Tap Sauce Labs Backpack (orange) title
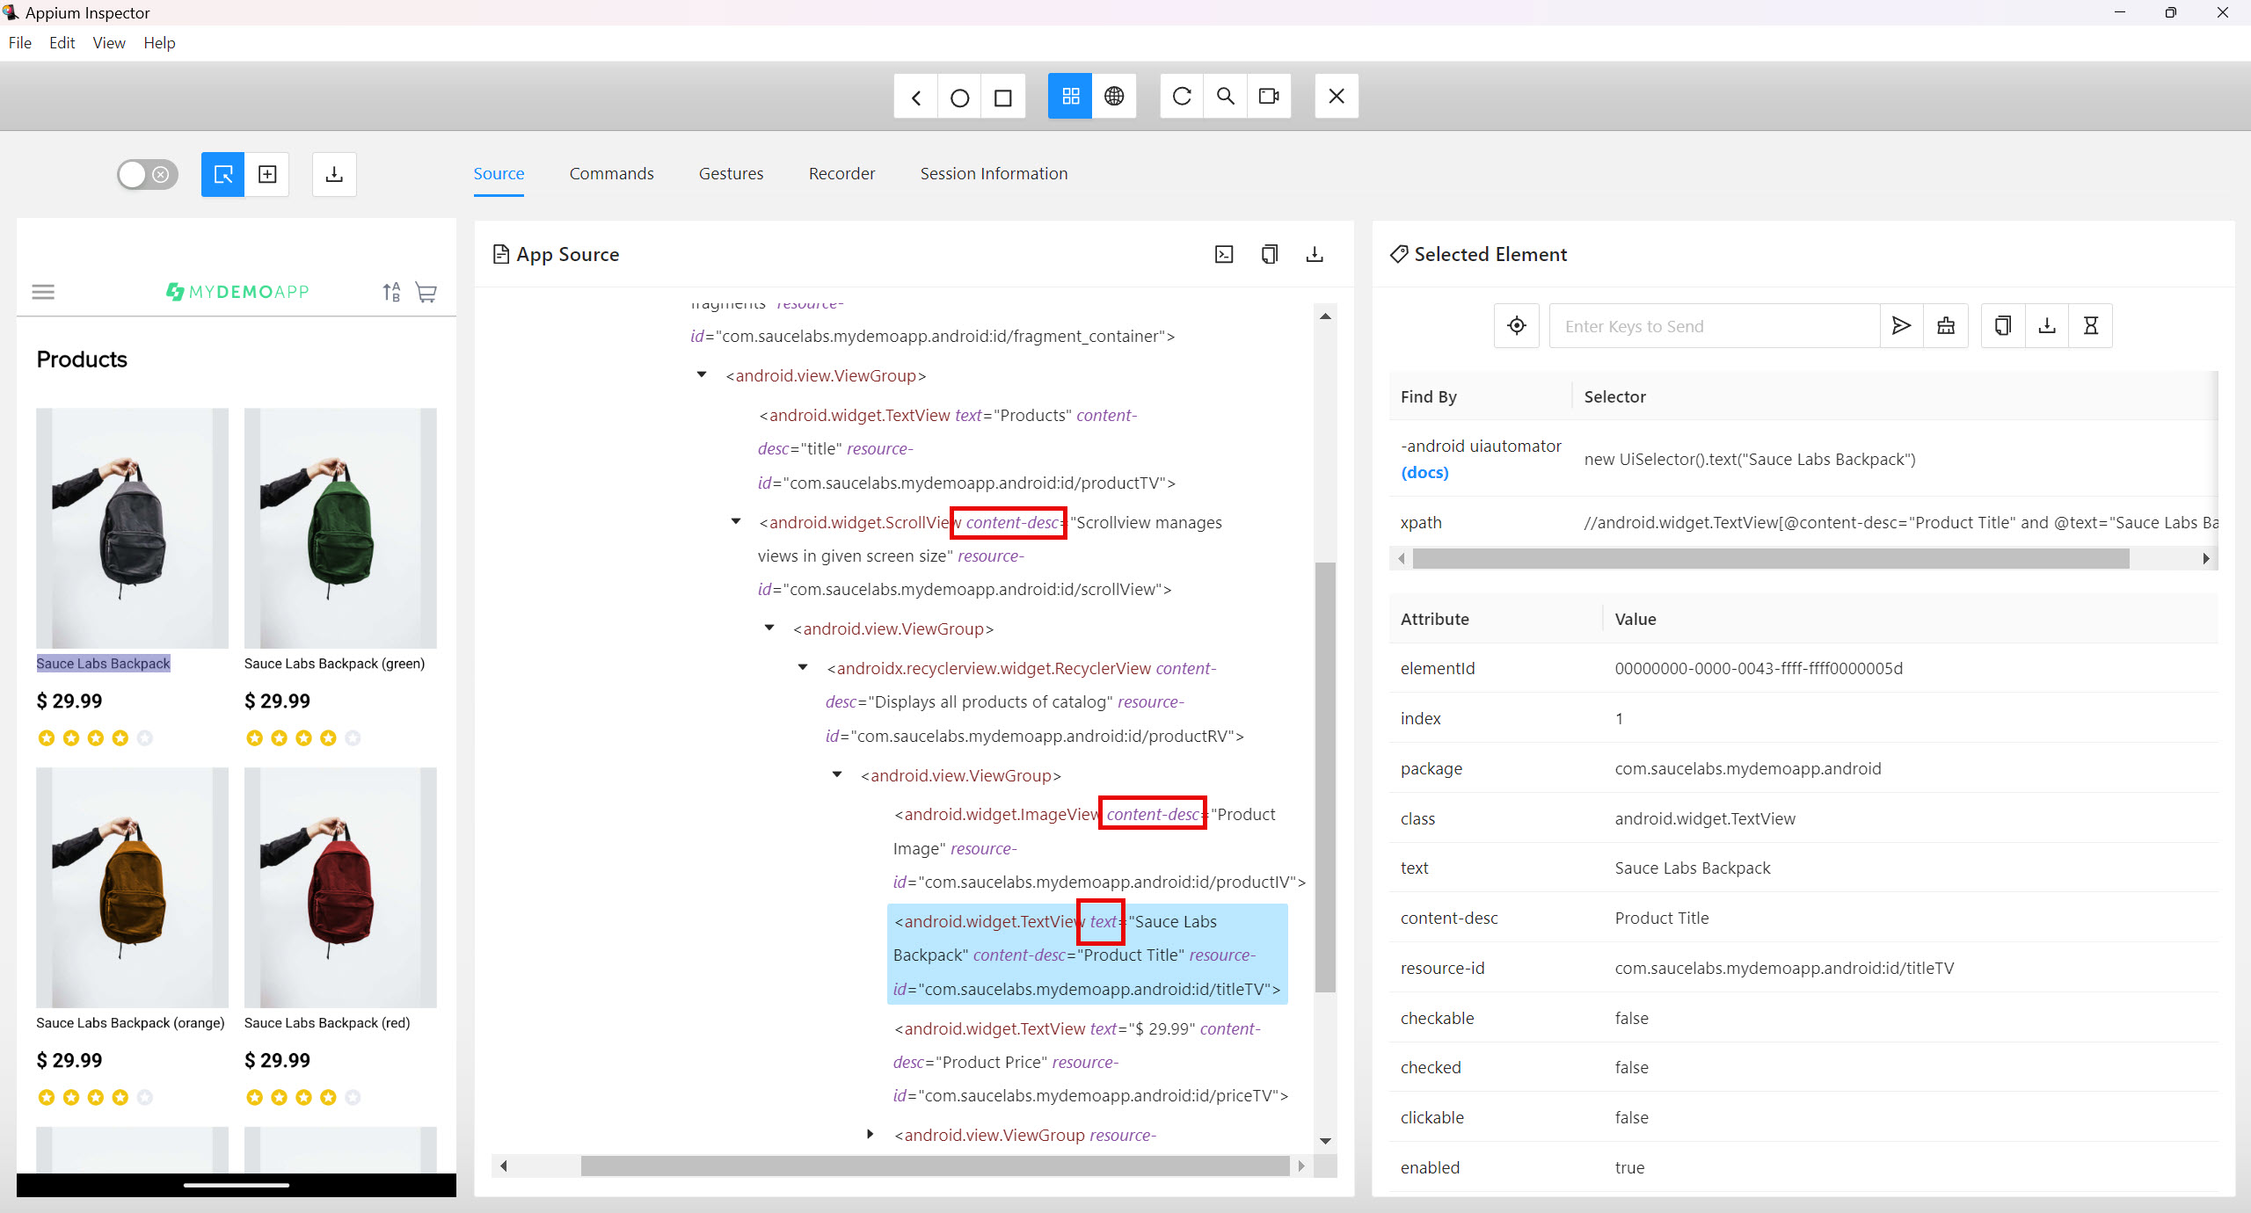 coord(130,1023)
